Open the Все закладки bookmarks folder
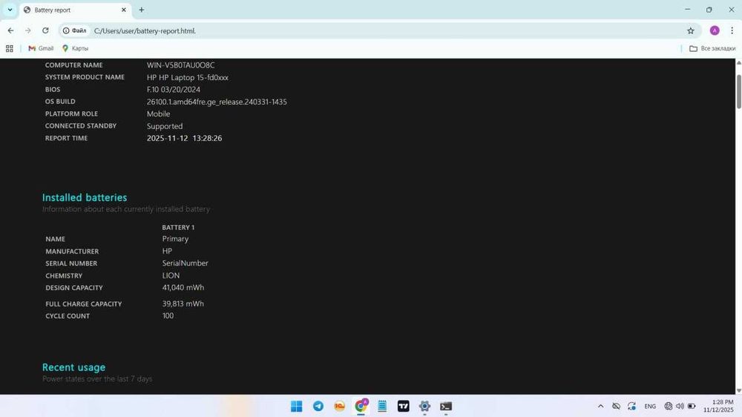742x417 pixels. (712, 48)
